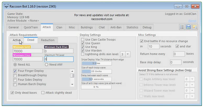
Task: Select the Active attack requirements sub-tab
Action: click(x=17, y=40)
